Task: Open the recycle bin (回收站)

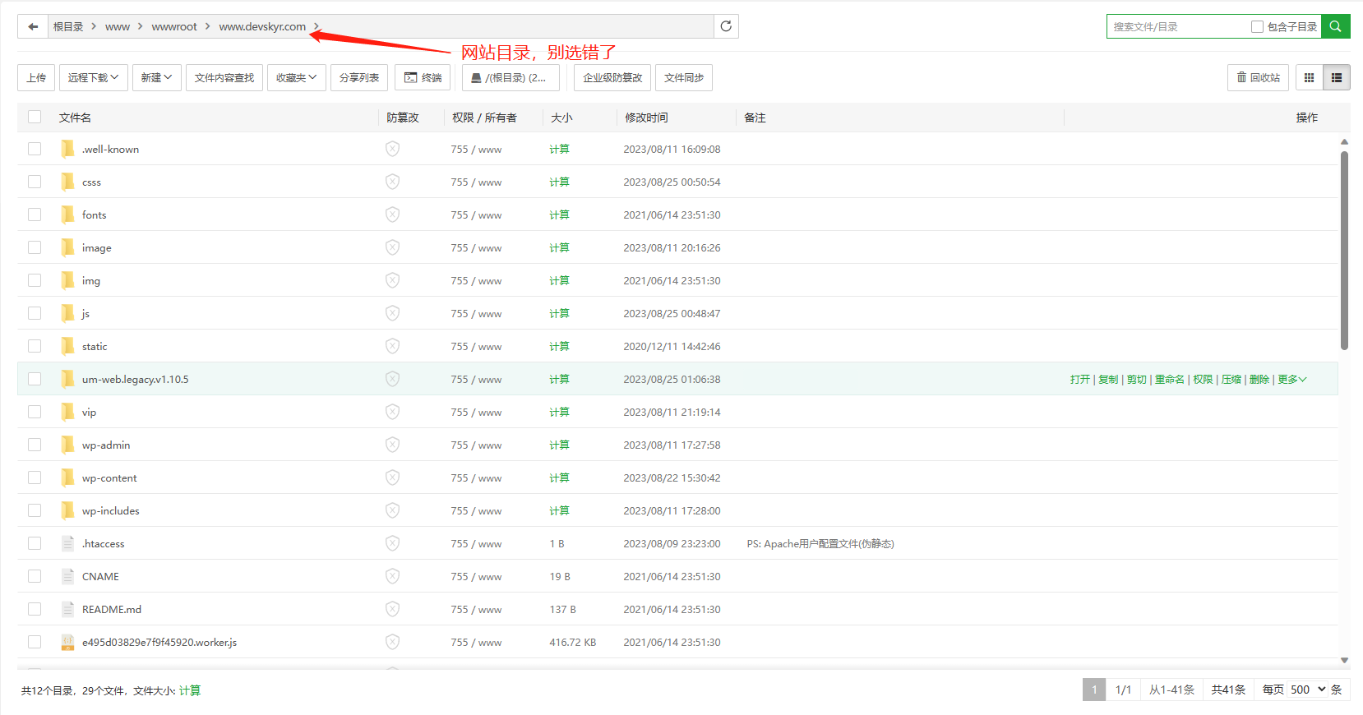Action: click(1258, 78)
